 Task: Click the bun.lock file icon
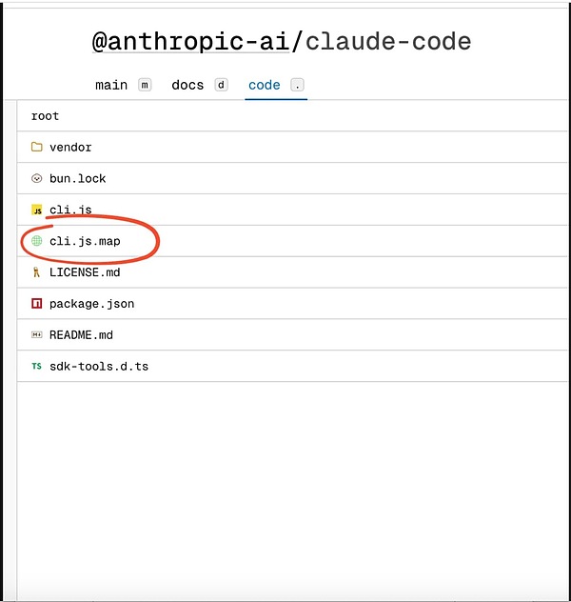[x=37, y=178]
